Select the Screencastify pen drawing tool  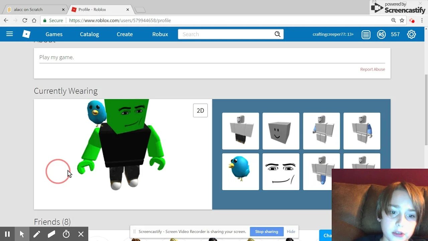(37, 234)
